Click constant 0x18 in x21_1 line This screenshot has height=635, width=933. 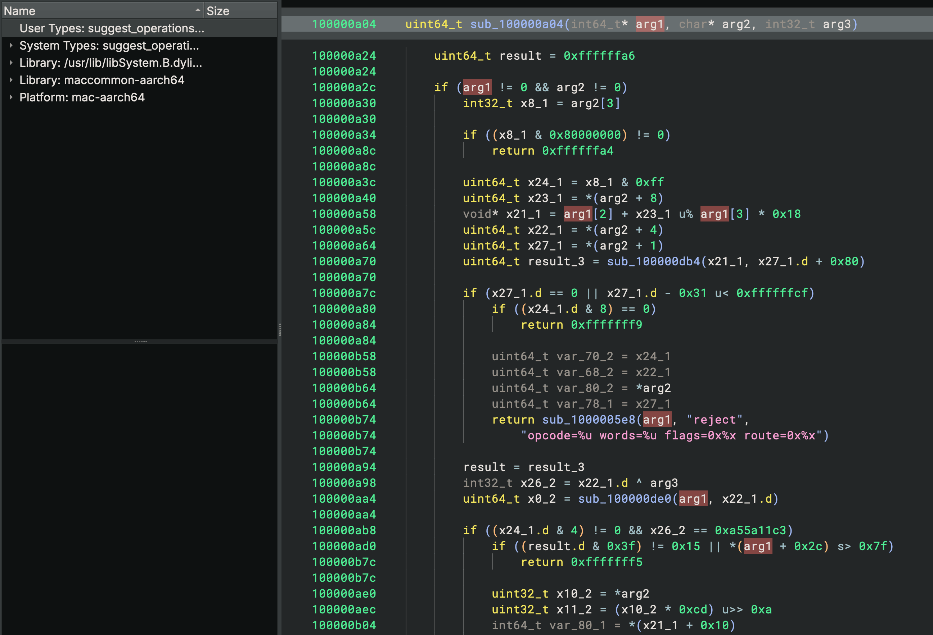[786, 214]
